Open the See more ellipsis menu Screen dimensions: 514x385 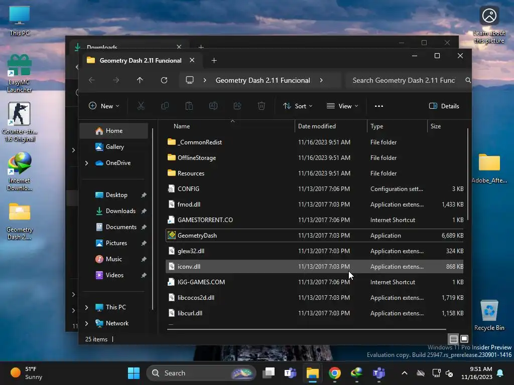point(379,106)
